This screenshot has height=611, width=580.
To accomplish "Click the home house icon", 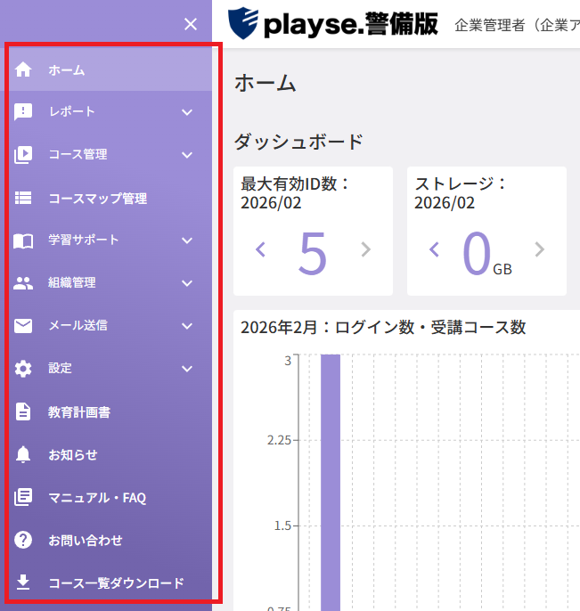I will click(x=23, y=69).
